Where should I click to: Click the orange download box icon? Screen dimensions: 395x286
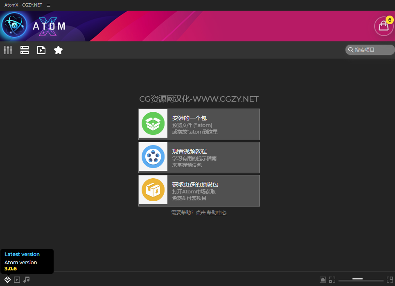[153, 191]
